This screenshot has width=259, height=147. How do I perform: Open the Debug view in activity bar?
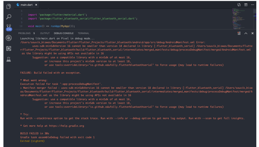click(x=8, y=38)
